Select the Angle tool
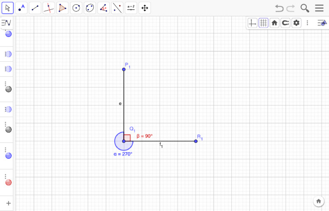 click(x=103, y=8)
